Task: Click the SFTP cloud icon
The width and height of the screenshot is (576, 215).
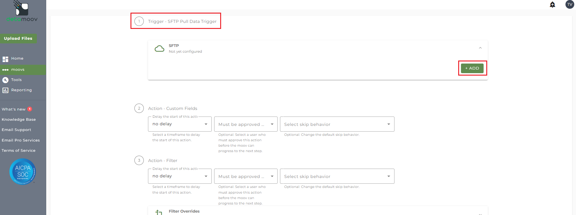Action: pyautogui.click(x=159, y=48)
